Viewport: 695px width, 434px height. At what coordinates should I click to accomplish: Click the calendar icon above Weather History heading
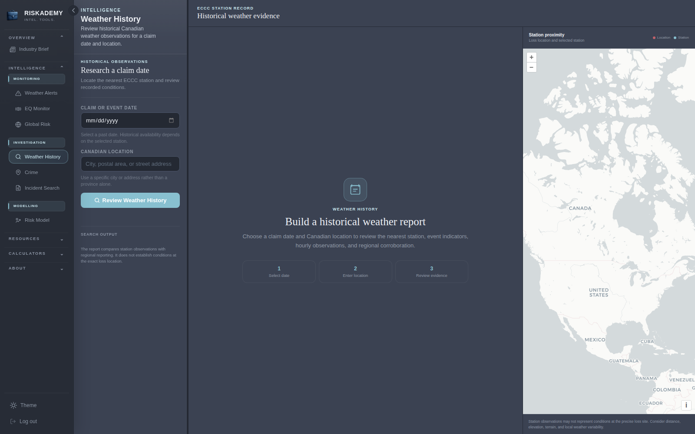355,190
